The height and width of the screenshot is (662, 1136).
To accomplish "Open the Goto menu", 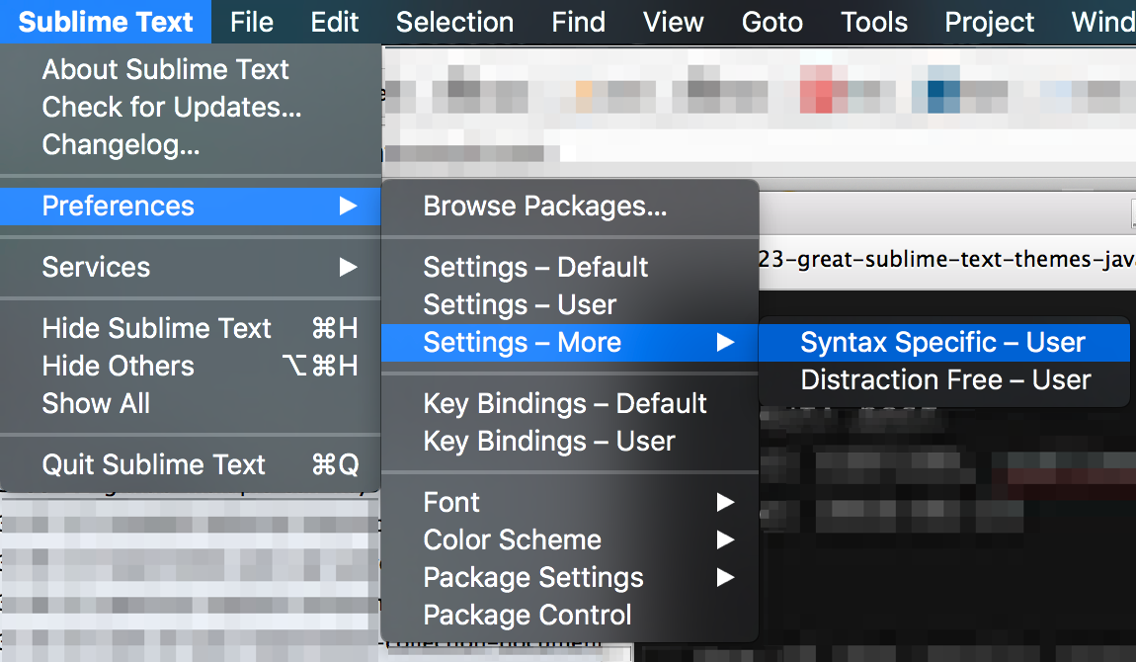I will point(772,22).
